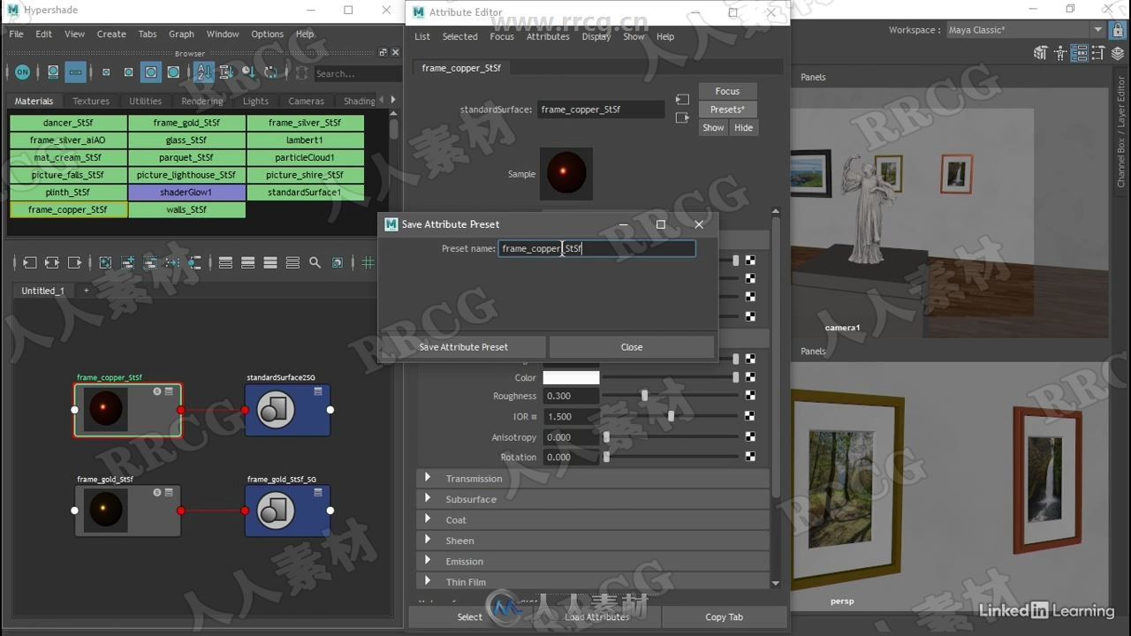The image size is (1131, 636).
Task: Switch to the Textures tab
Action: [x=91, y=101]
